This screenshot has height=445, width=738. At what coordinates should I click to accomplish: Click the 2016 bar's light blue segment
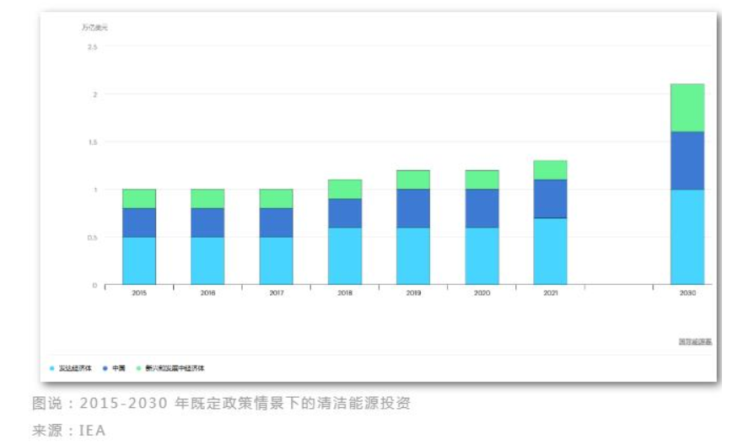[207, 260]
